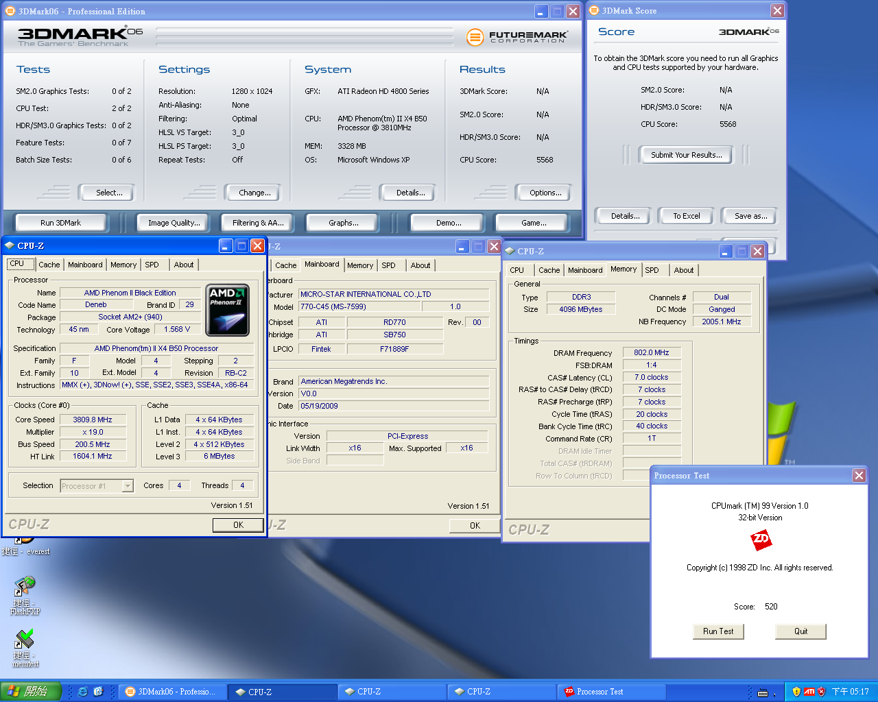Click the Core Voltage 1.568 V field

pos(177,329)
